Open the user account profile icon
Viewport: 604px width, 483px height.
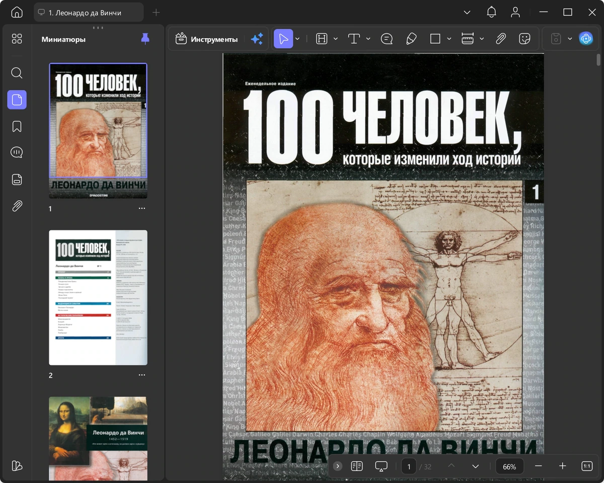[x=515, y=12]
